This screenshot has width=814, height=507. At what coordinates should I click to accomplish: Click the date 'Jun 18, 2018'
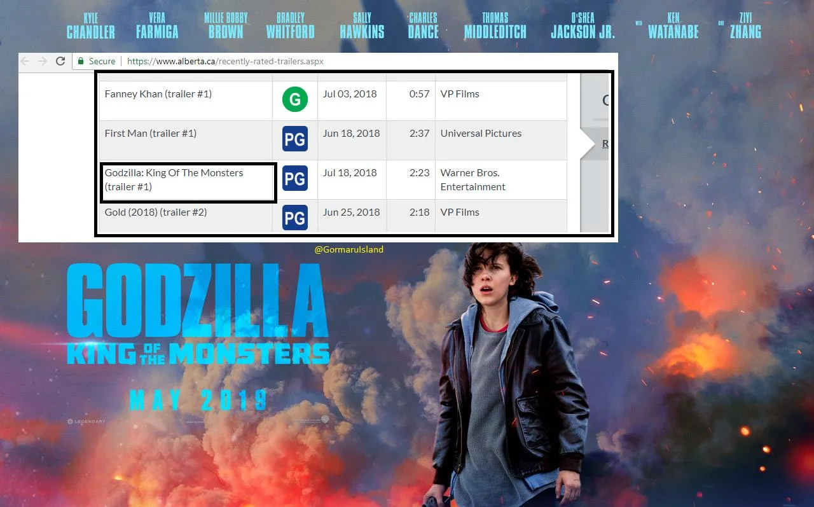tap(351, 134)
